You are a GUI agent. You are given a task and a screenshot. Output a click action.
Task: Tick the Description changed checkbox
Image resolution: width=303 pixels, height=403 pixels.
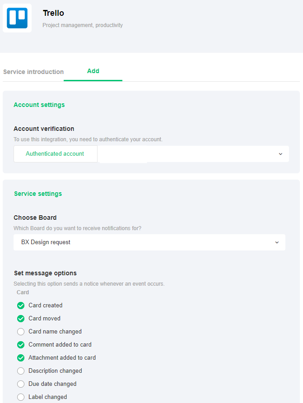pos(21,371)
